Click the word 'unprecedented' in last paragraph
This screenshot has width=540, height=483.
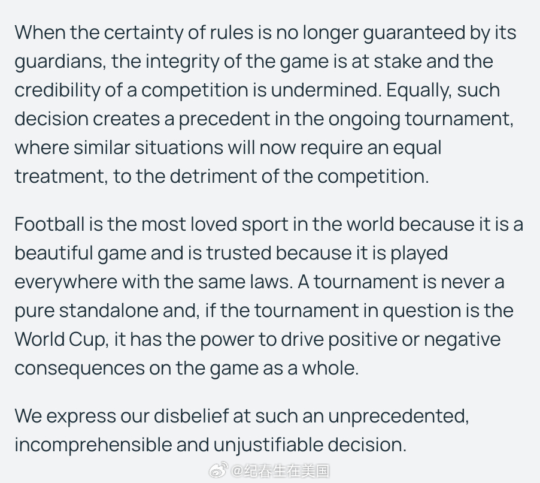398,416
